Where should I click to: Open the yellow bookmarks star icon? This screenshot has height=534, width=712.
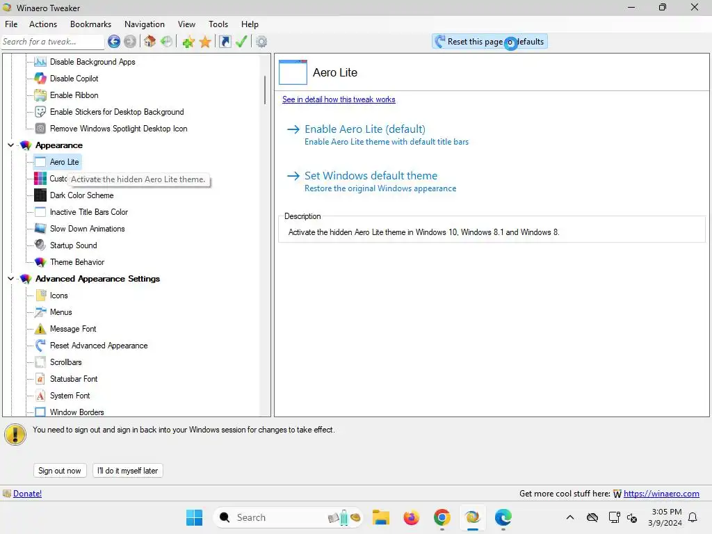tap(205, 42)
